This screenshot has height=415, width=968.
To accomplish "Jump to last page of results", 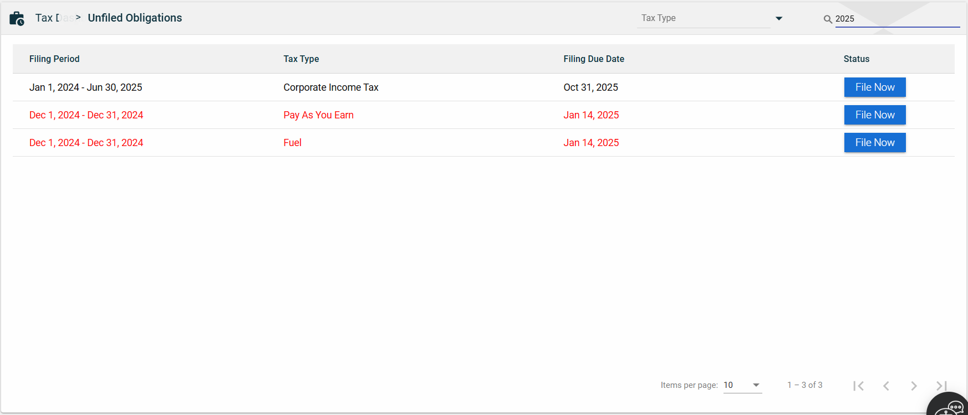I will click(x=941, y=386).
